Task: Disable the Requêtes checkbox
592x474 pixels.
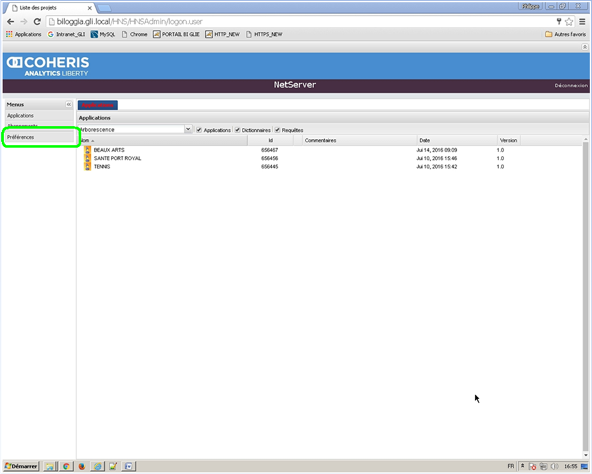Action: point(277,130)
